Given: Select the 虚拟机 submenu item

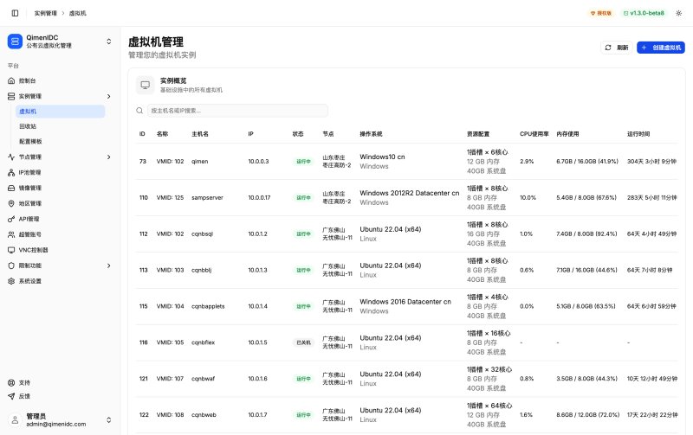Looking at the screenshot, I should [60, 112].
